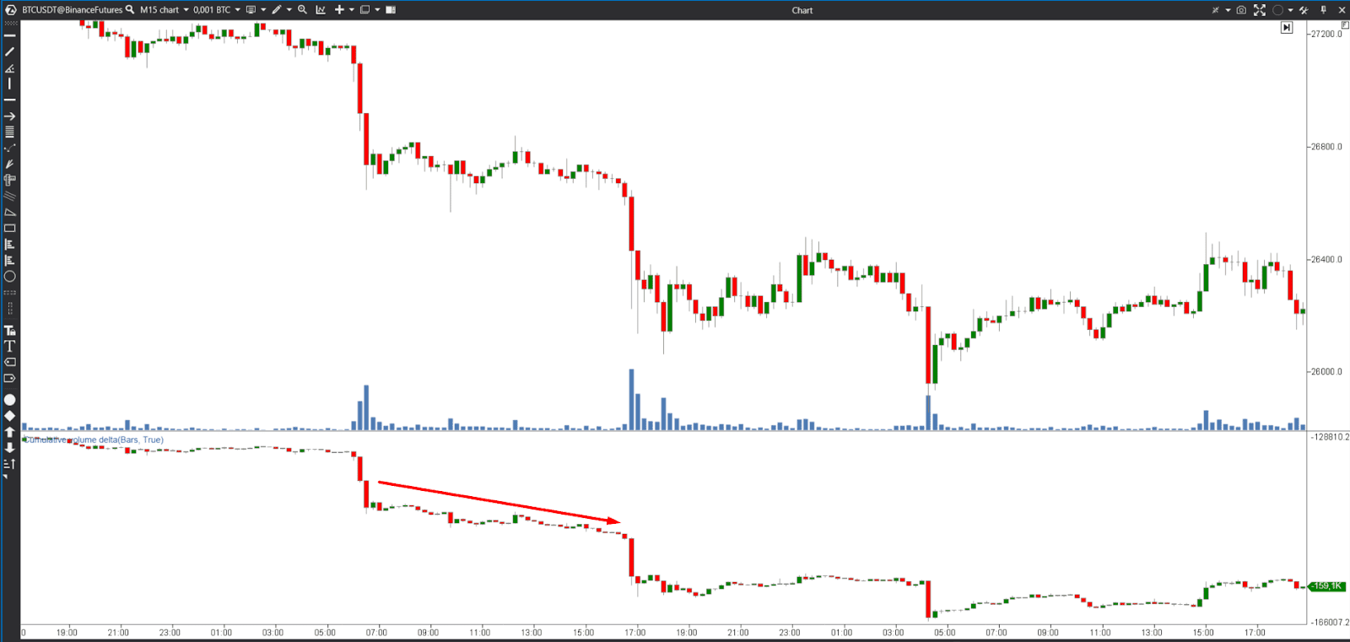Select the left-pointing price label tool
The height and width of the screenshot is (642, 1350).
[x=10, y=362]
